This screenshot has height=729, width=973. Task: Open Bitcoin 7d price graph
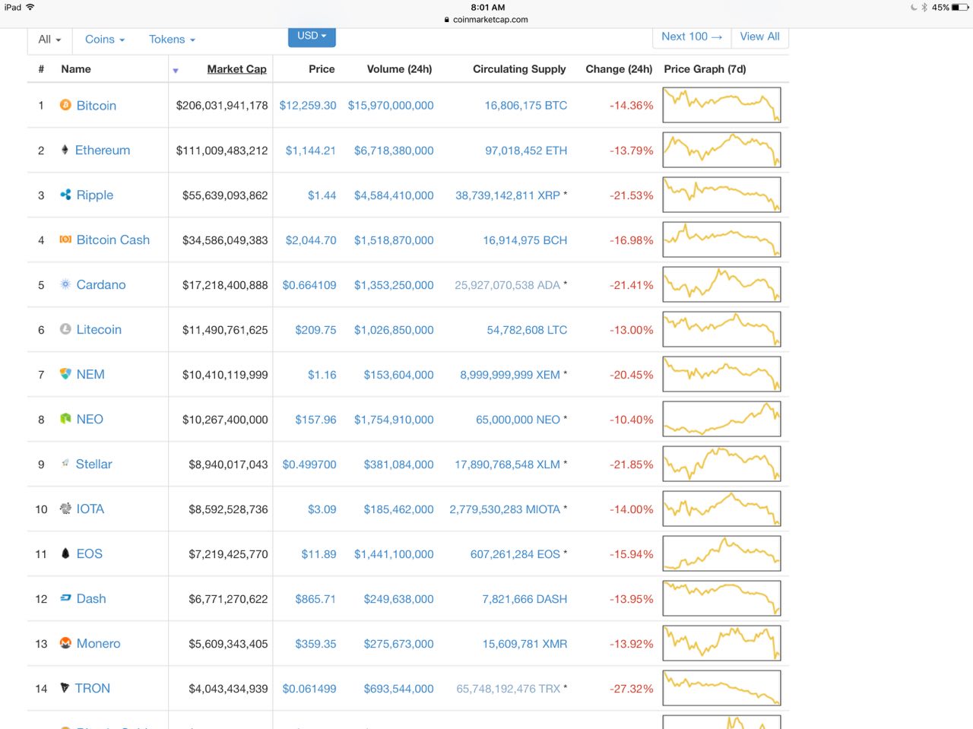tap(721, 105)
